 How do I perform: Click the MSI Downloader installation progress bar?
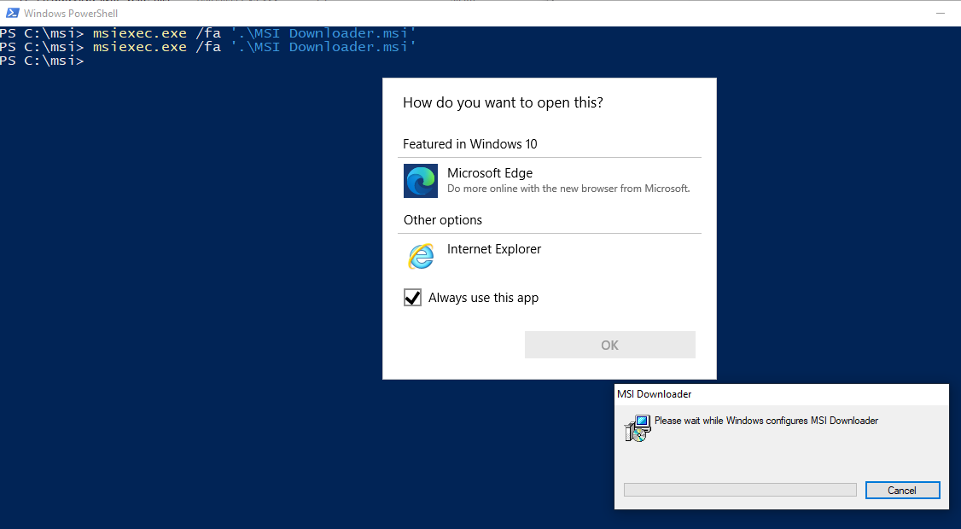(739, 490)
